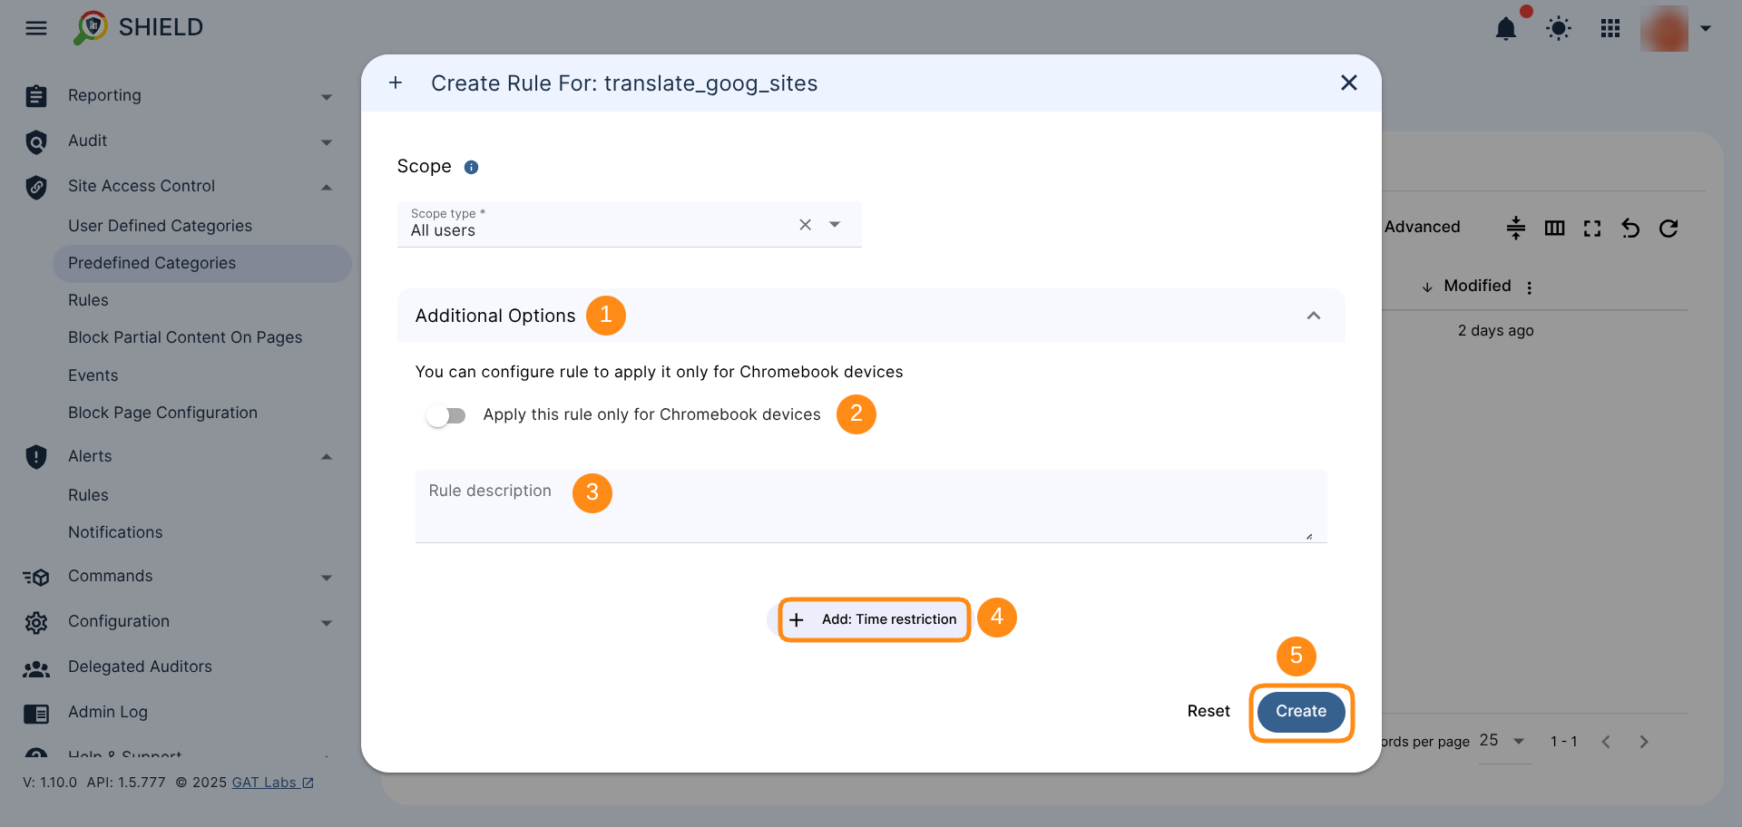
Task: Toggle Apply rule only for Chromebook devices
Action: (445, 415)
